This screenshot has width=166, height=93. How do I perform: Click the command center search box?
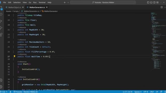point(103,2)
